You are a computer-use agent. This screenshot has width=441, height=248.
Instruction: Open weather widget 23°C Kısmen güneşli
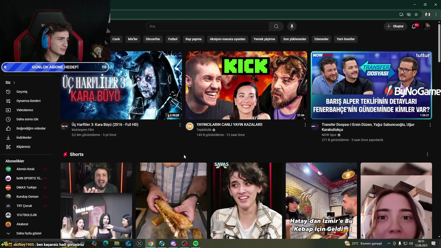click(363, 244)
